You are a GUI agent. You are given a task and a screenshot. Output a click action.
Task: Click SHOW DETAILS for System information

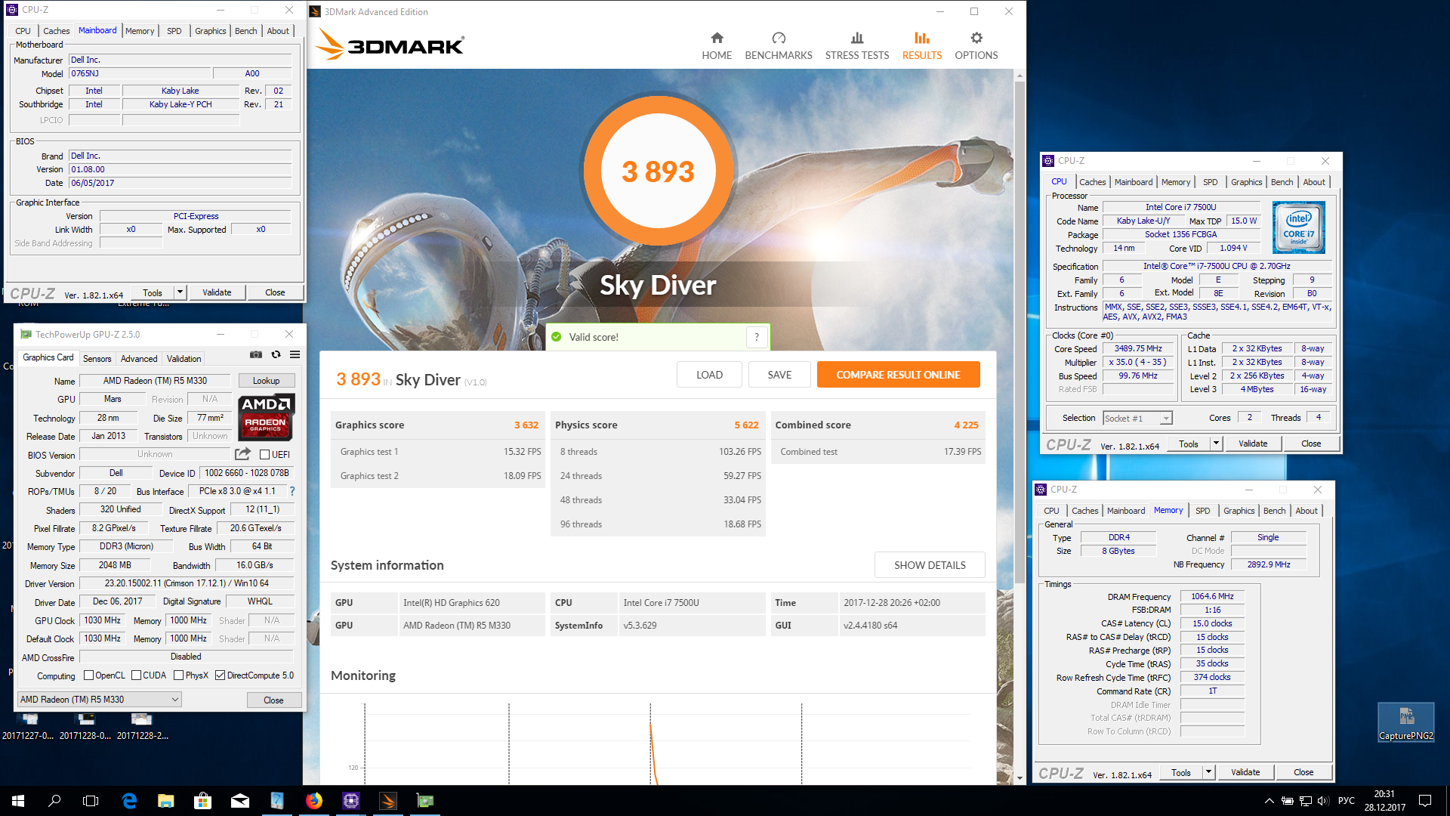(x=930, y=565)
